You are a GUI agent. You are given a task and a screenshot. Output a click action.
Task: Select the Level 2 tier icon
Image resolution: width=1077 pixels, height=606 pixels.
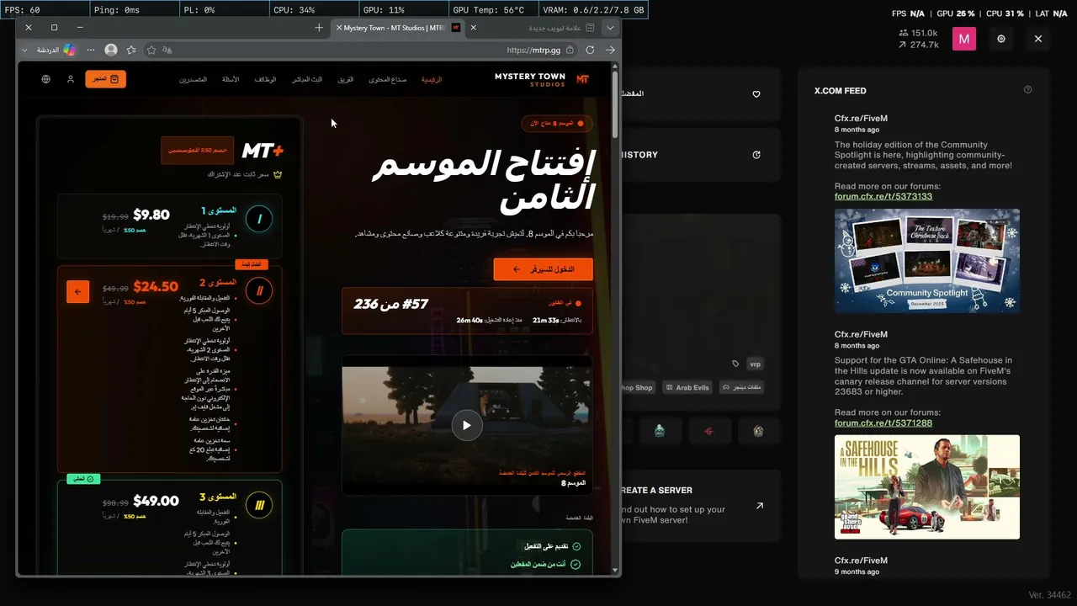[259, 291]
